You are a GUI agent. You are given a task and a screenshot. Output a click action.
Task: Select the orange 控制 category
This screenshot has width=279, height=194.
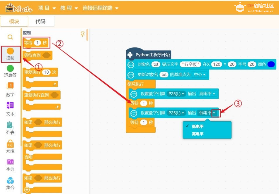(10, 54)
